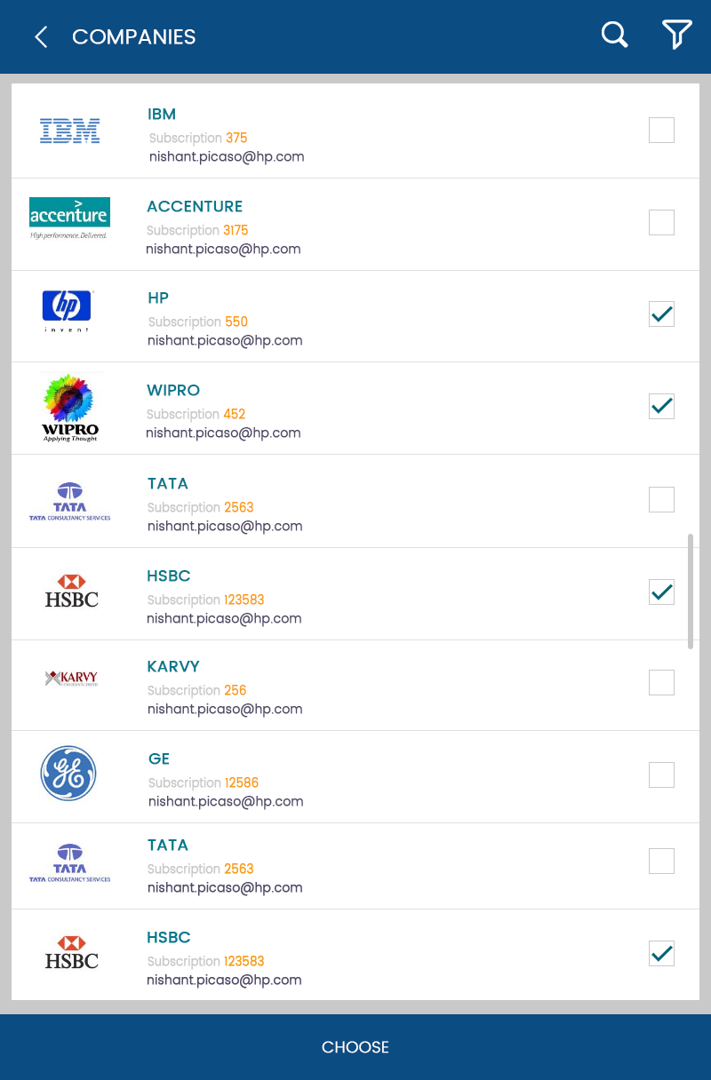711x1080 pixels.
Task: Tick the KARVY checkbox
Action: 661,682
